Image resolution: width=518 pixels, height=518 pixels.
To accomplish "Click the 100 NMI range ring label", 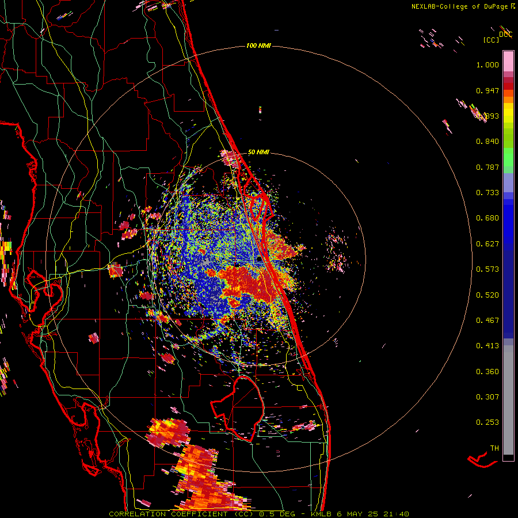I will 258,45.
